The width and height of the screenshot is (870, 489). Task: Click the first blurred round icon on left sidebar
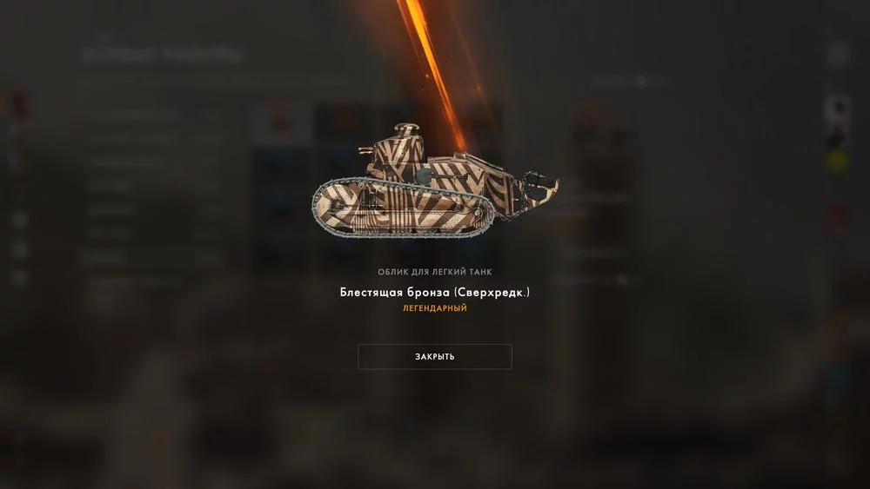pos(20,221)
